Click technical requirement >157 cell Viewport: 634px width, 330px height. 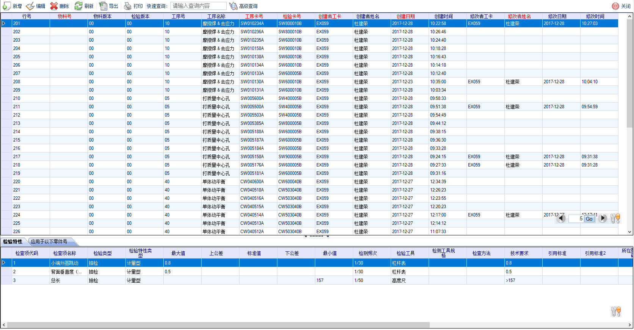point(523,280)
